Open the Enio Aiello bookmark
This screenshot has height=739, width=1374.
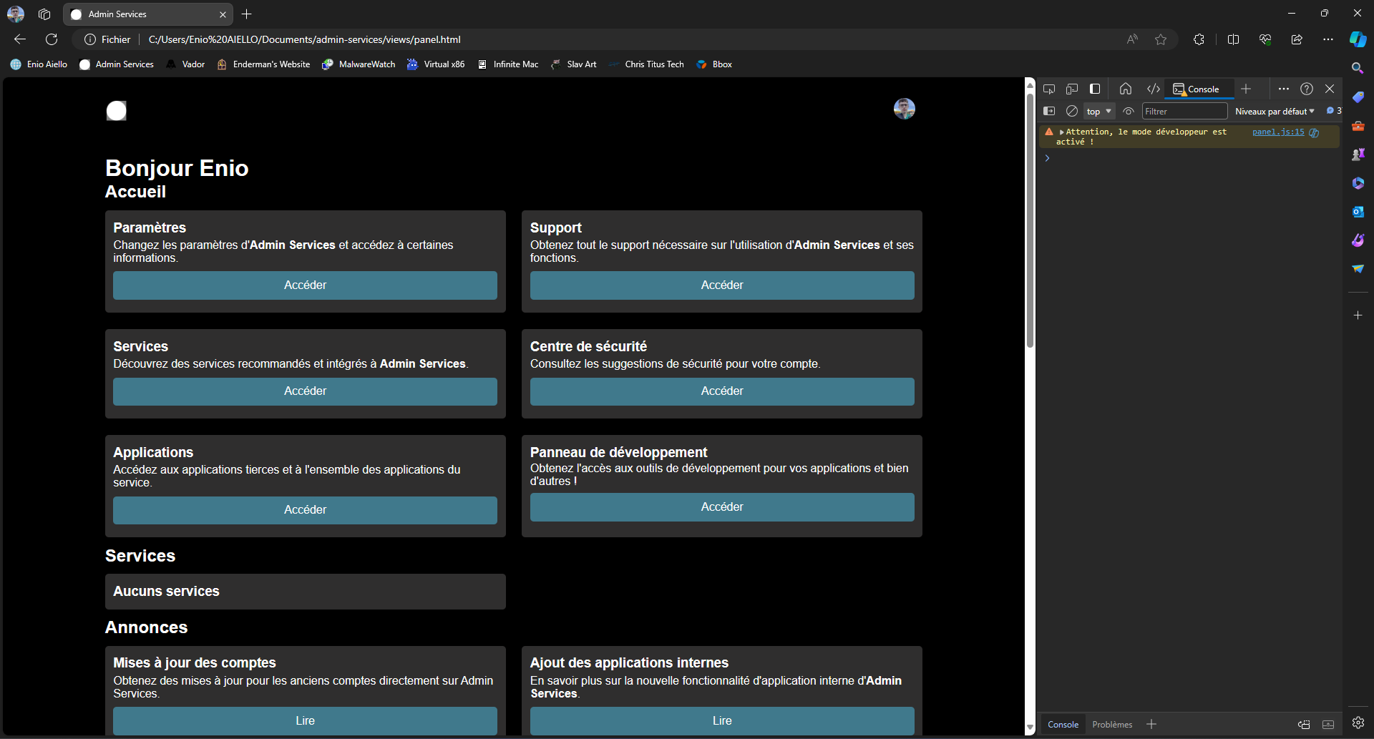[x=39, y=64]
